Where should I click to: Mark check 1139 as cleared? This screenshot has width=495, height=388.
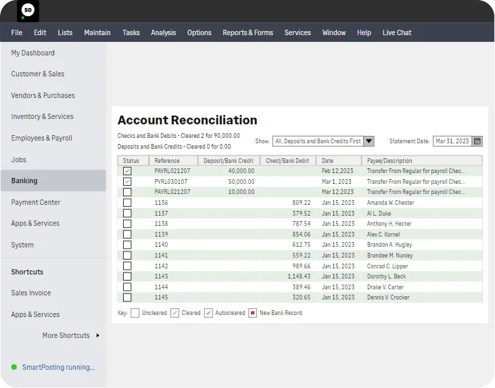(127, 235)
